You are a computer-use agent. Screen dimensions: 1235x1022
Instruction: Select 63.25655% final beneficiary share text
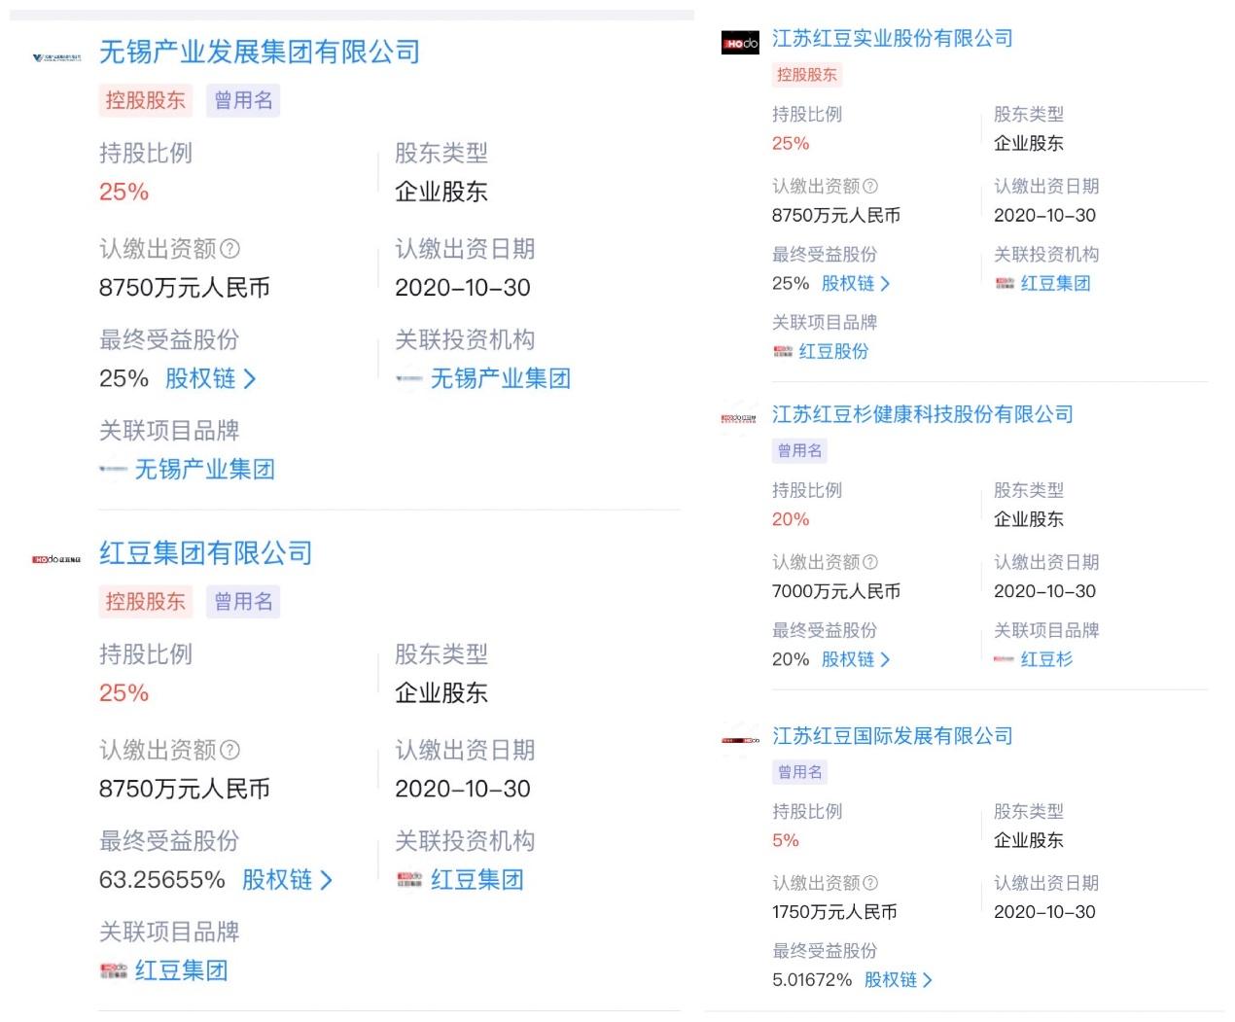pyautogui.click(x=162, y=880)
